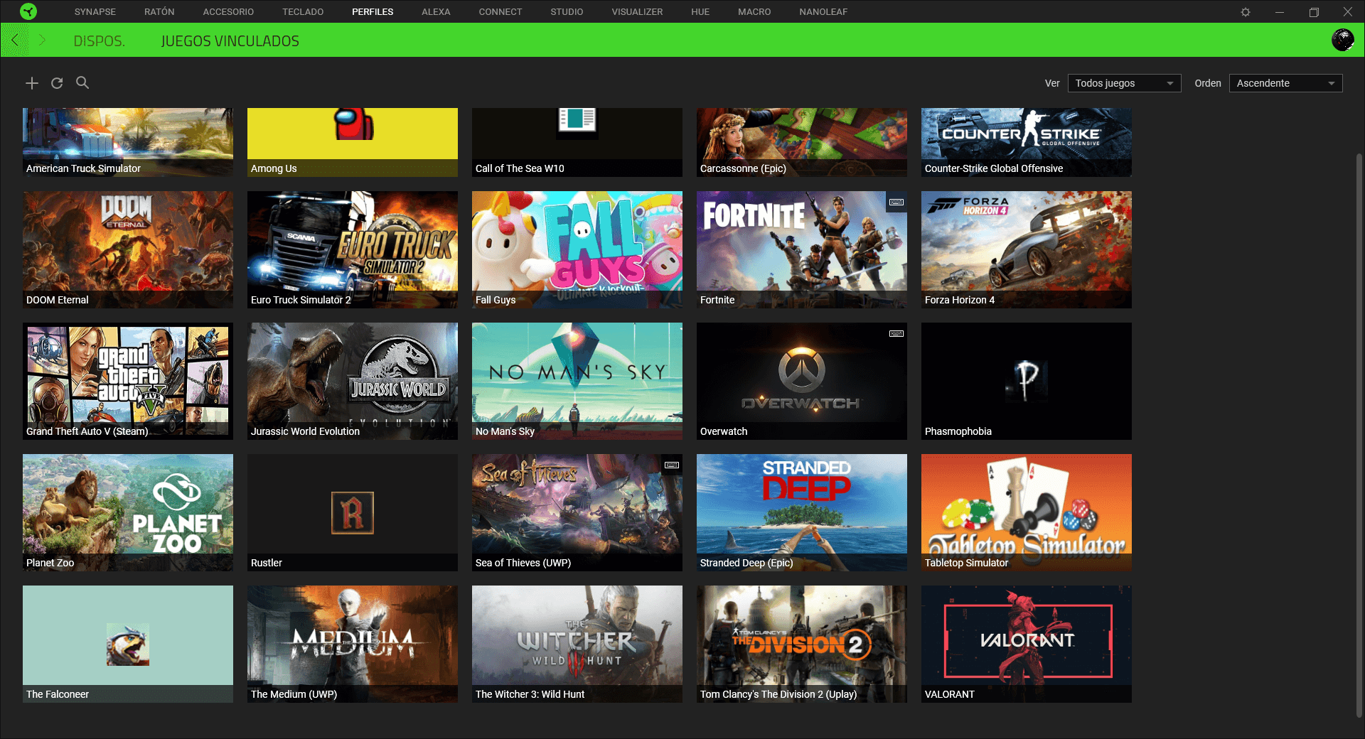Select the PERFILES tab

373,12
